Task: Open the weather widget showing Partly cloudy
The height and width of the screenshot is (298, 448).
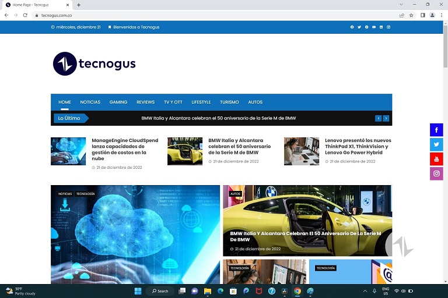Action: coord(20,291)
